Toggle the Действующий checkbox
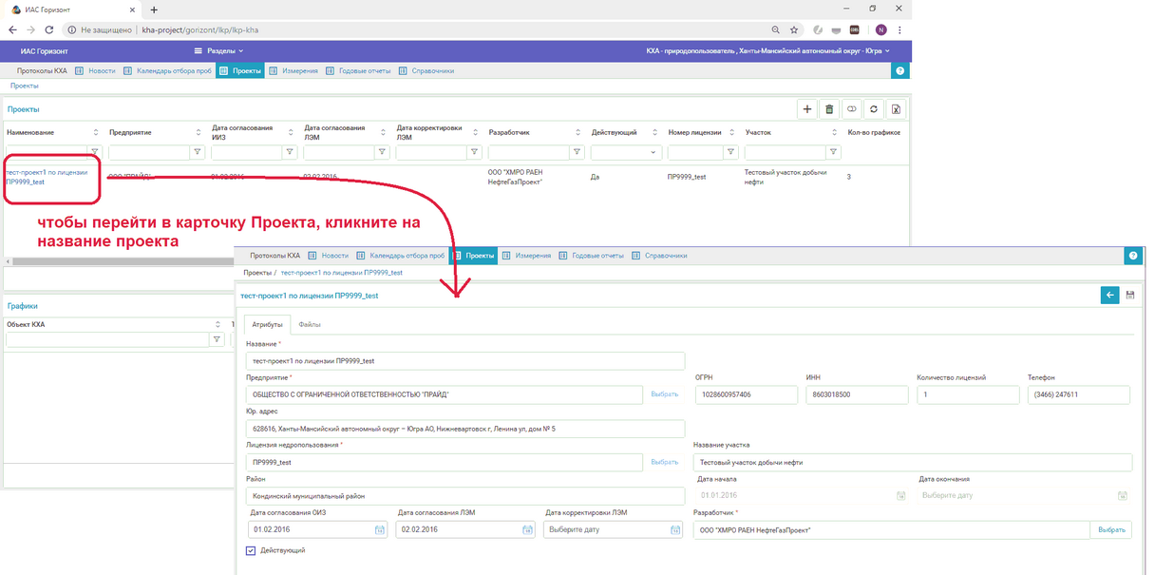 point(251,550)
